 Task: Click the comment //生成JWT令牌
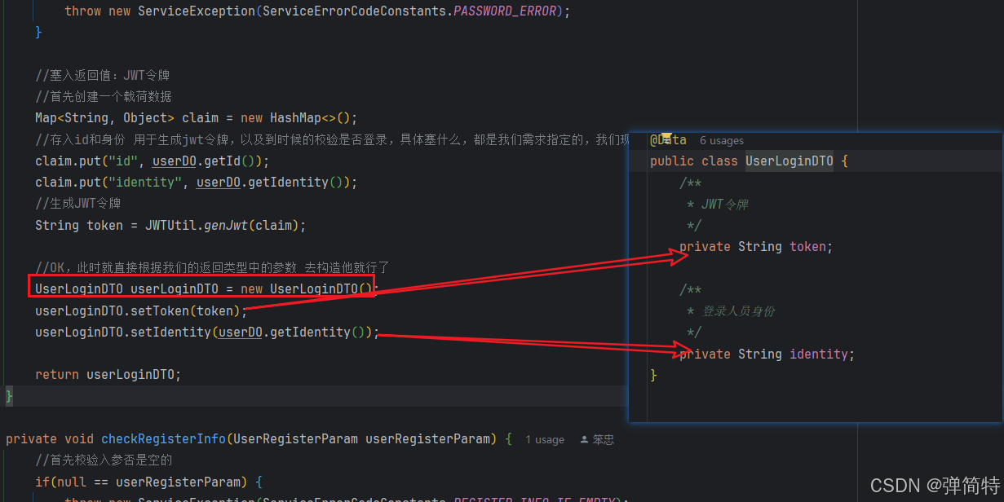click(x=78, y=203)
